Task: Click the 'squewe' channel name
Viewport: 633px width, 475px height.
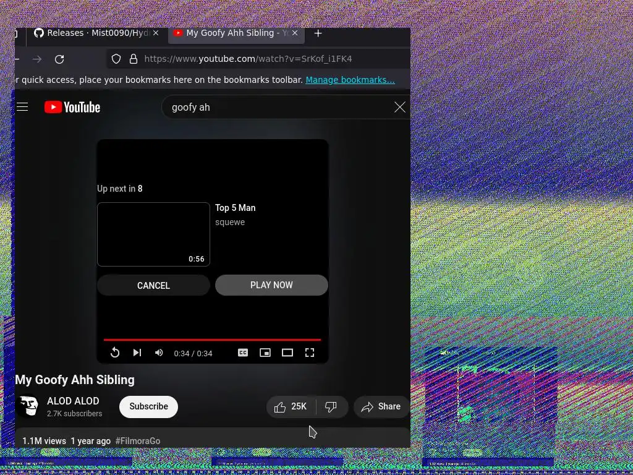Action: (230, 222)
